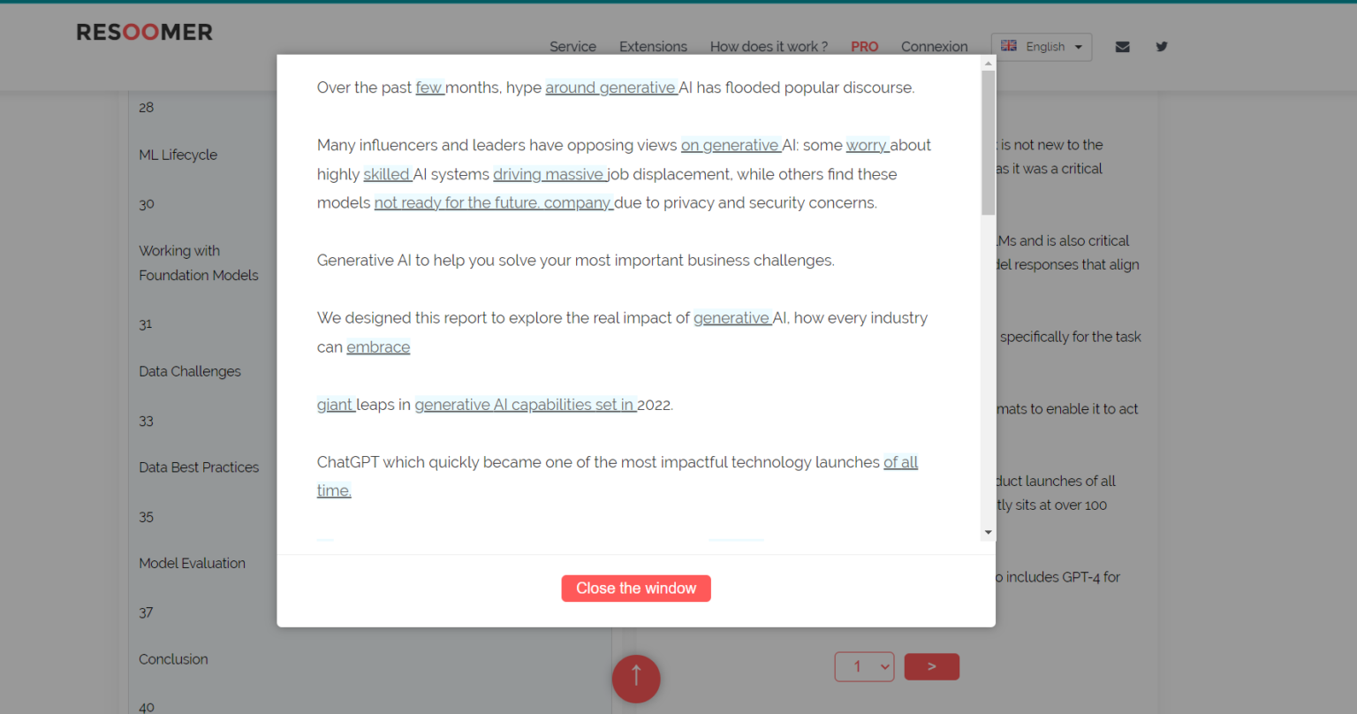
Task: Click the underlined 'driving massive' phrase
Action: pos(549,175)
